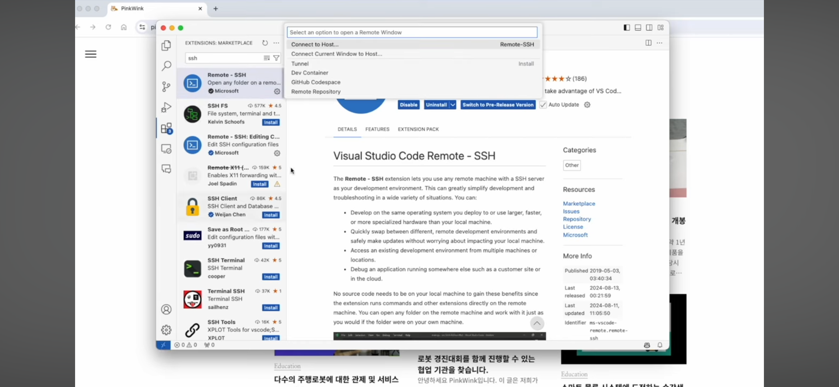Toggle the Auto Update checkbox
Viewport: 839px width, 387px height.
543,105
